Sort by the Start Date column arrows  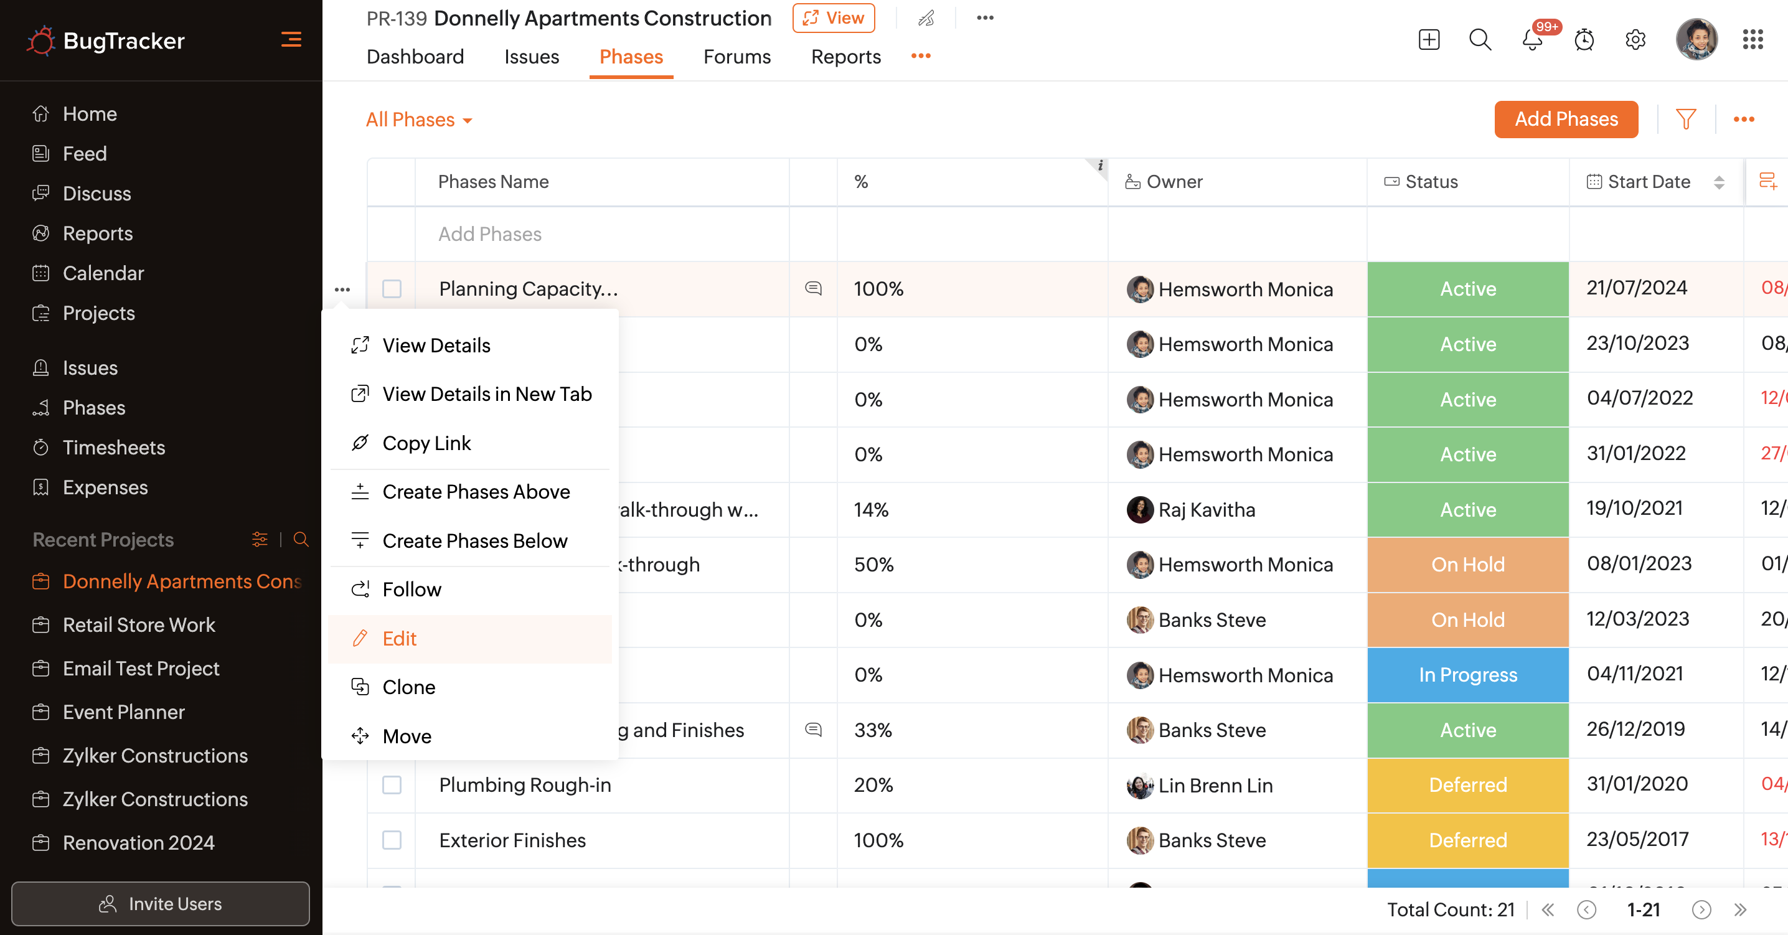click(x=1719, y=182)
